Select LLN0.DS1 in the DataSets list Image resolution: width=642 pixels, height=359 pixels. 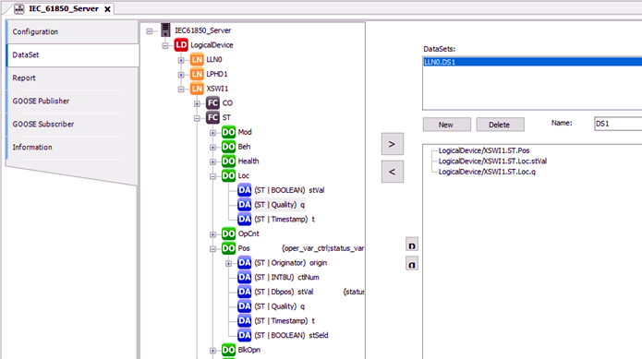click(532, 62)
